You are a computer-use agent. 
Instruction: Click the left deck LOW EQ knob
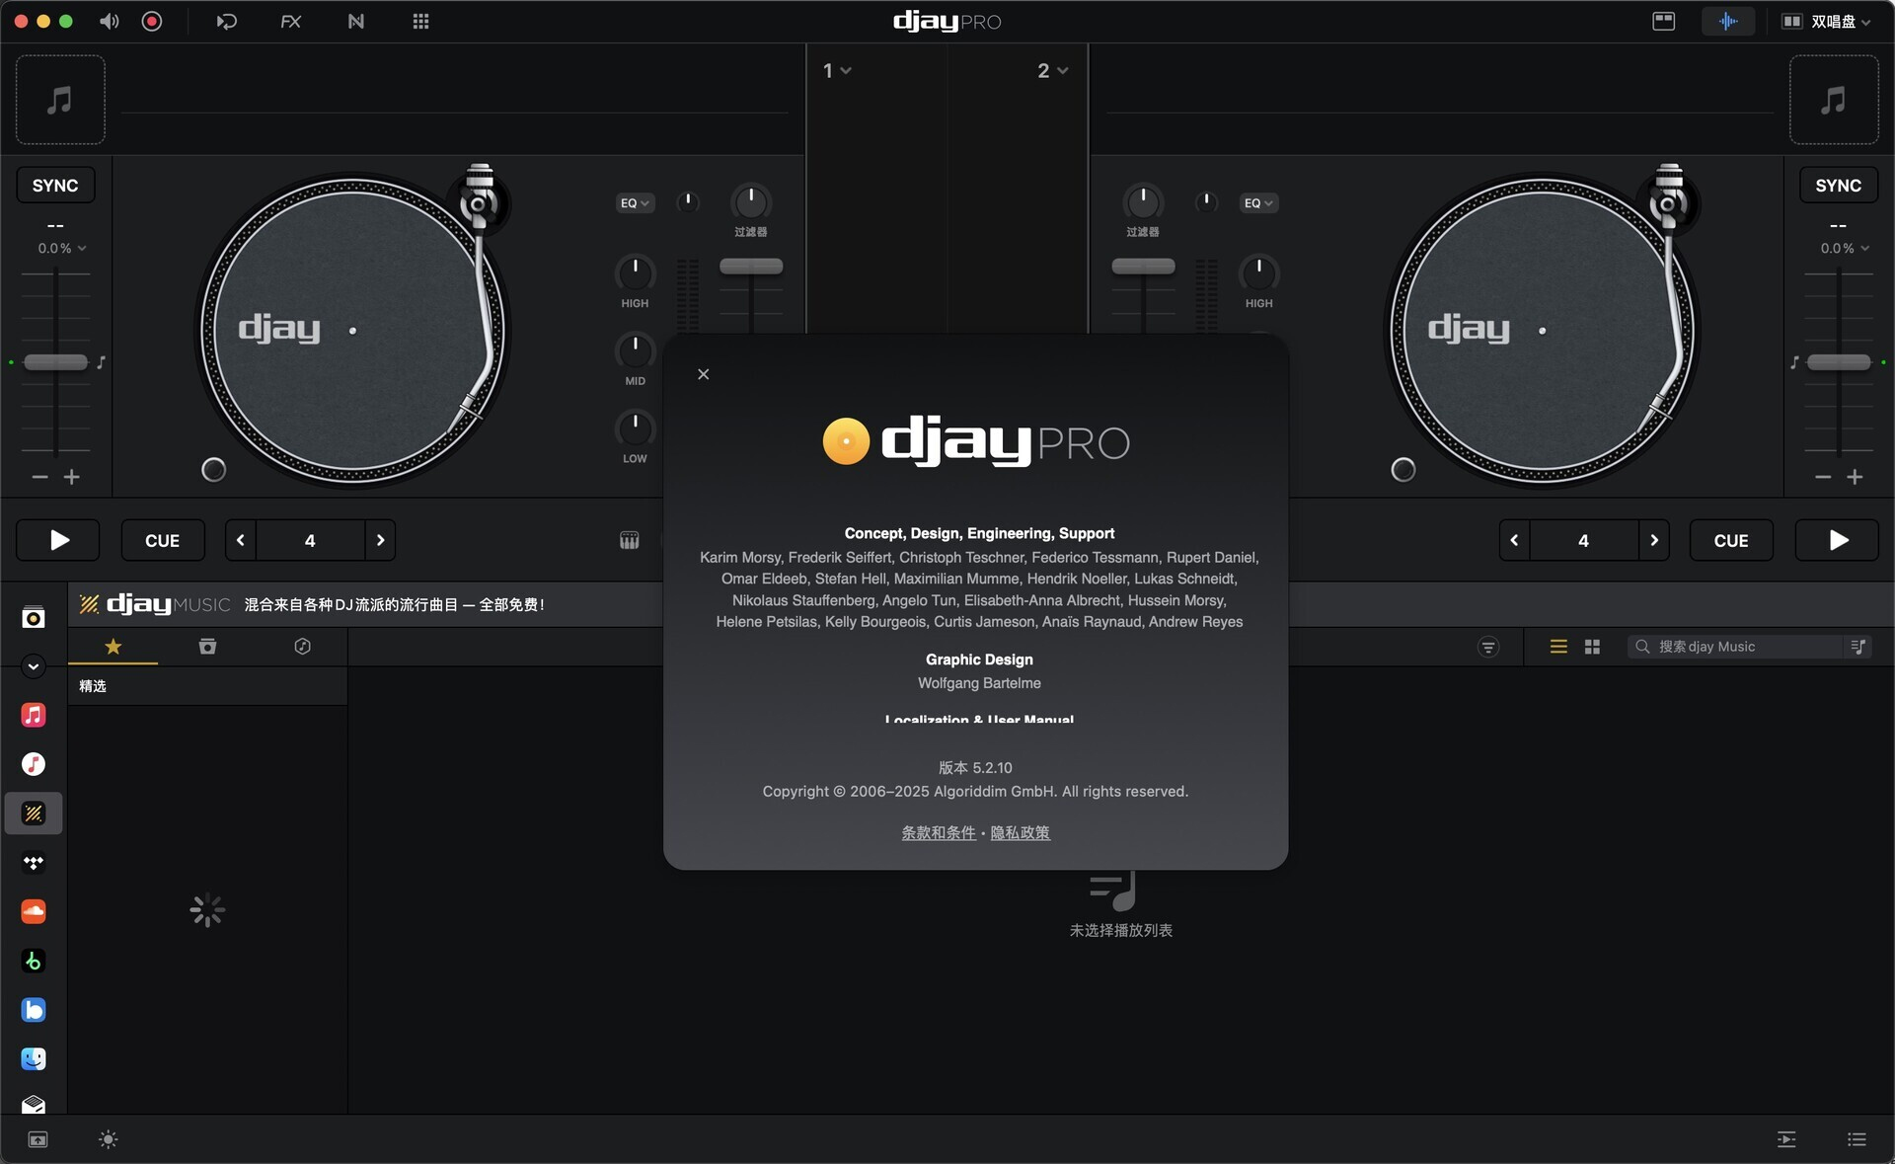[x=636, y=428]
